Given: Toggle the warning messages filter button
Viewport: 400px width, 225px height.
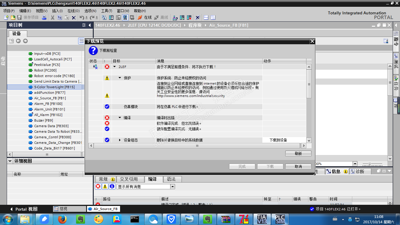Looking at the screenshot, I should tap(105, 186).
